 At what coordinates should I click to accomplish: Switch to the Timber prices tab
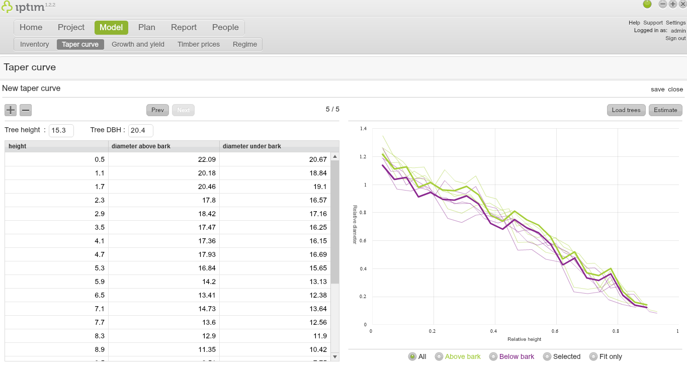pos(198,44)
